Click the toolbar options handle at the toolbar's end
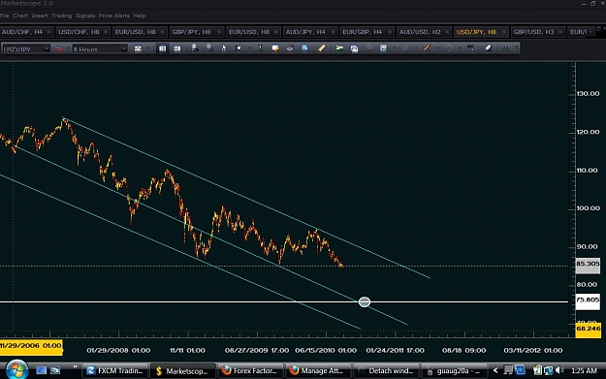 click(517, 48)
